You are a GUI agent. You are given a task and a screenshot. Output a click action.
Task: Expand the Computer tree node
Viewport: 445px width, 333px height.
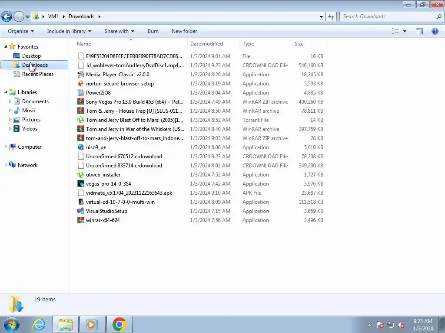coord(6,147)
